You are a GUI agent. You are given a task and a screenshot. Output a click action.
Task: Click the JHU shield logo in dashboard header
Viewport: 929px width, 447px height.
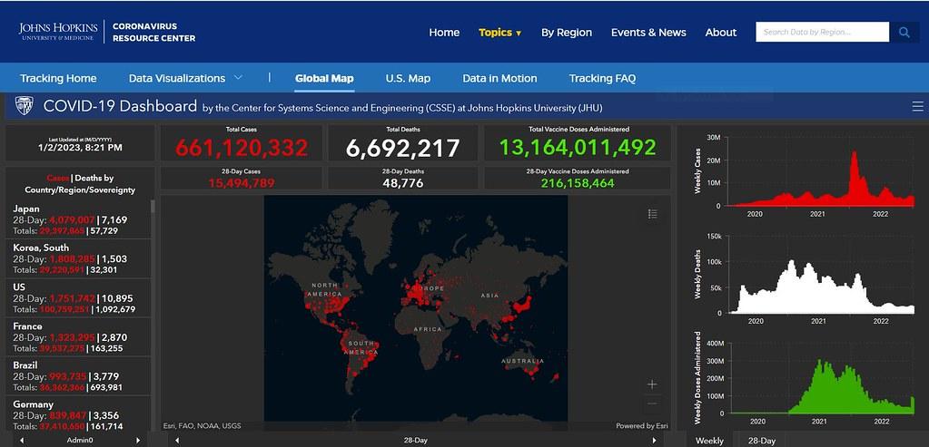[25, 106]
